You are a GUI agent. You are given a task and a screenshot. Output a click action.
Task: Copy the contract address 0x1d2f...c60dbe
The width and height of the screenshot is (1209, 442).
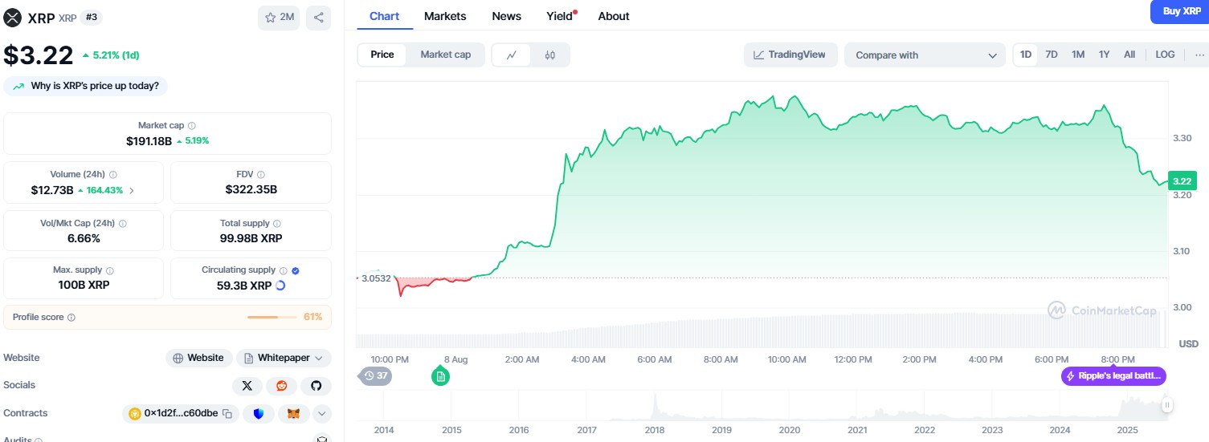pyautogui.click(x=227, y=414)
